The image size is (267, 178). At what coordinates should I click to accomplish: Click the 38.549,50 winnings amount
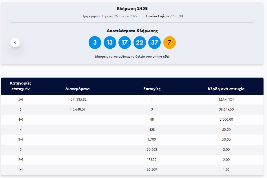226,109
